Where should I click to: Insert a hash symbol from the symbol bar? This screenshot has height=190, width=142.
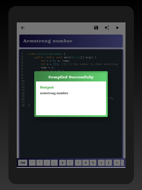[85, 163]
